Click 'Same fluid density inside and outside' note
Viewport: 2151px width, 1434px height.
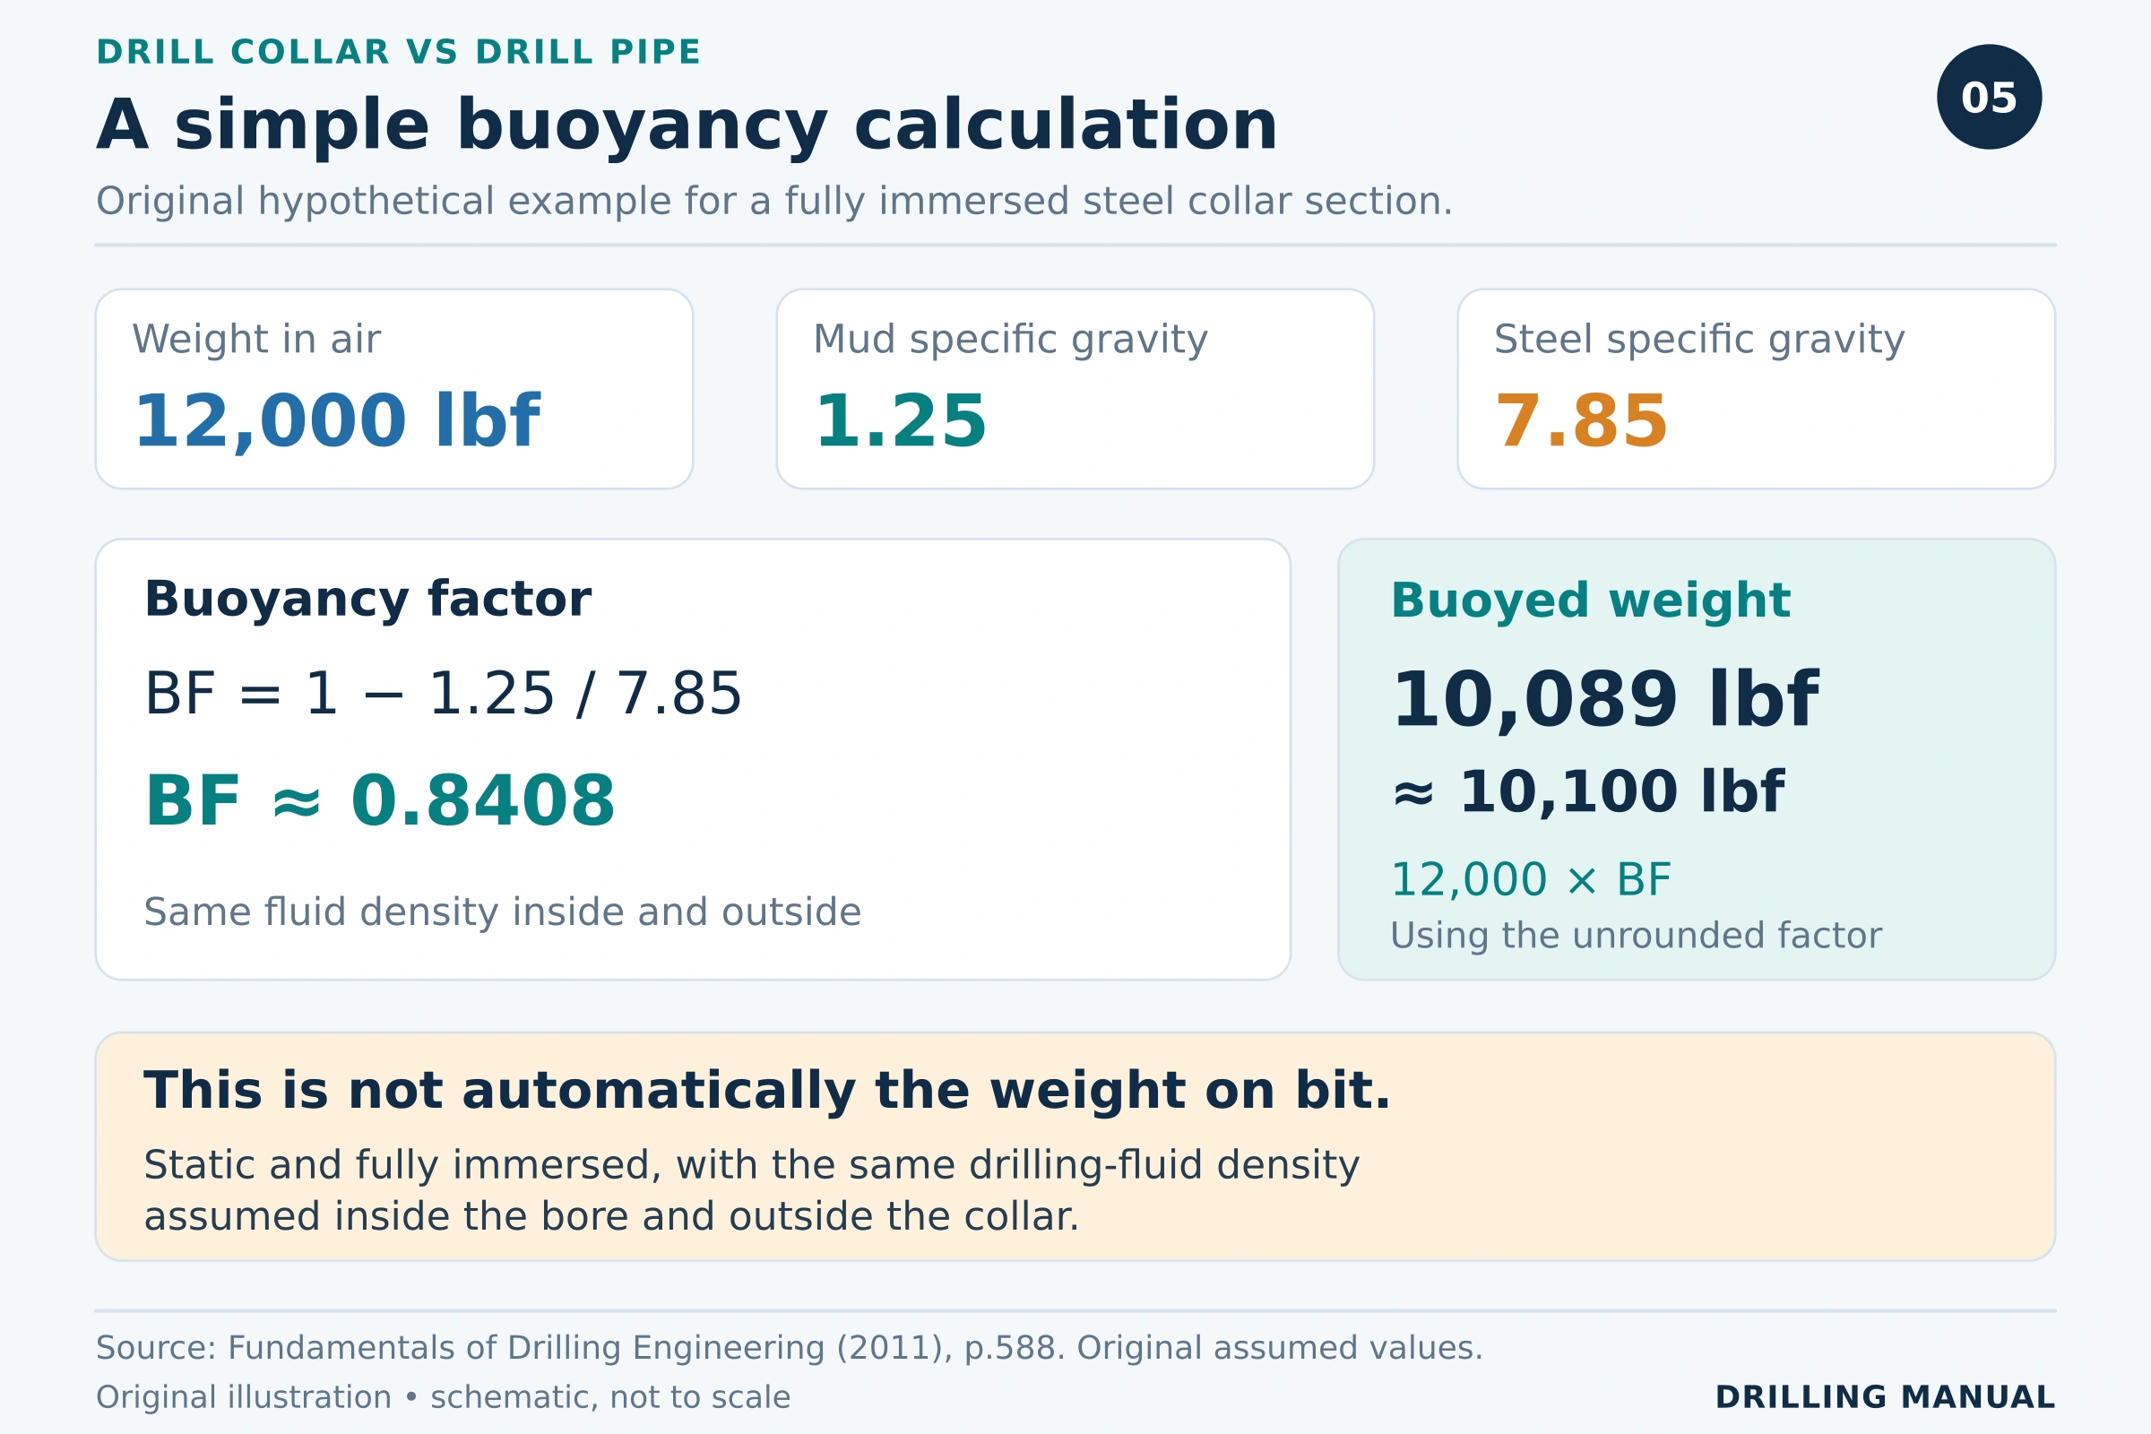pyautogui.click(x=502, y=912)
